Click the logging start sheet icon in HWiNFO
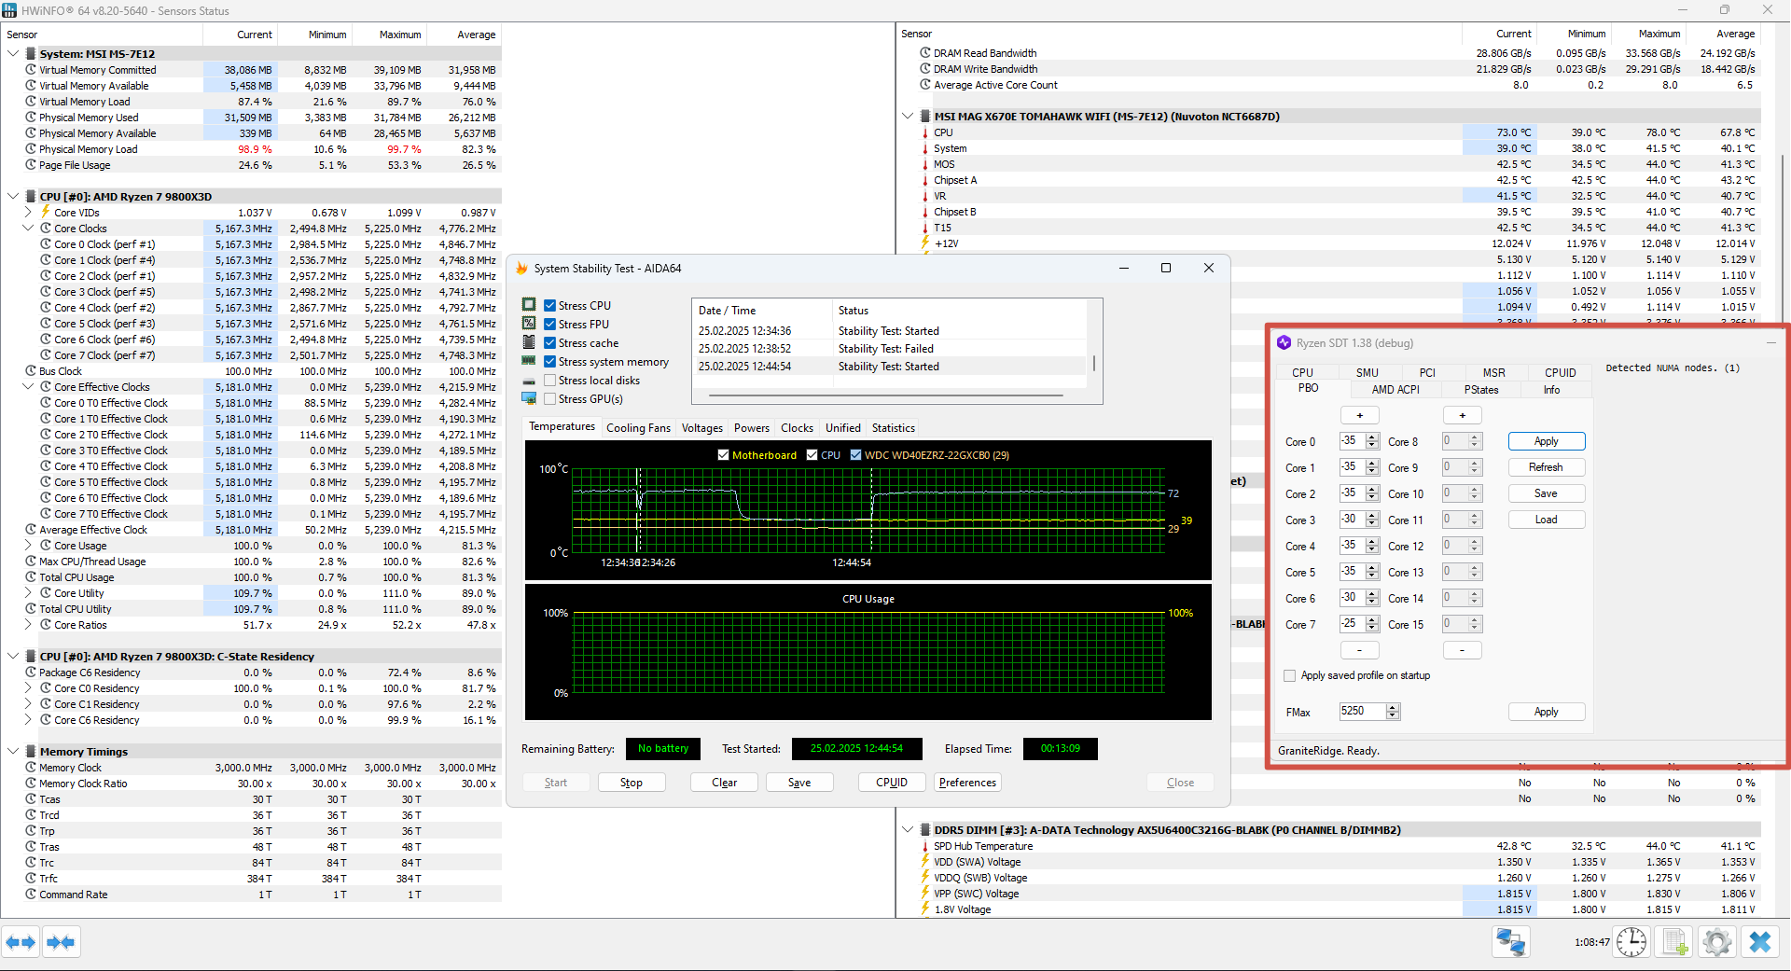 coord(1674,942)
